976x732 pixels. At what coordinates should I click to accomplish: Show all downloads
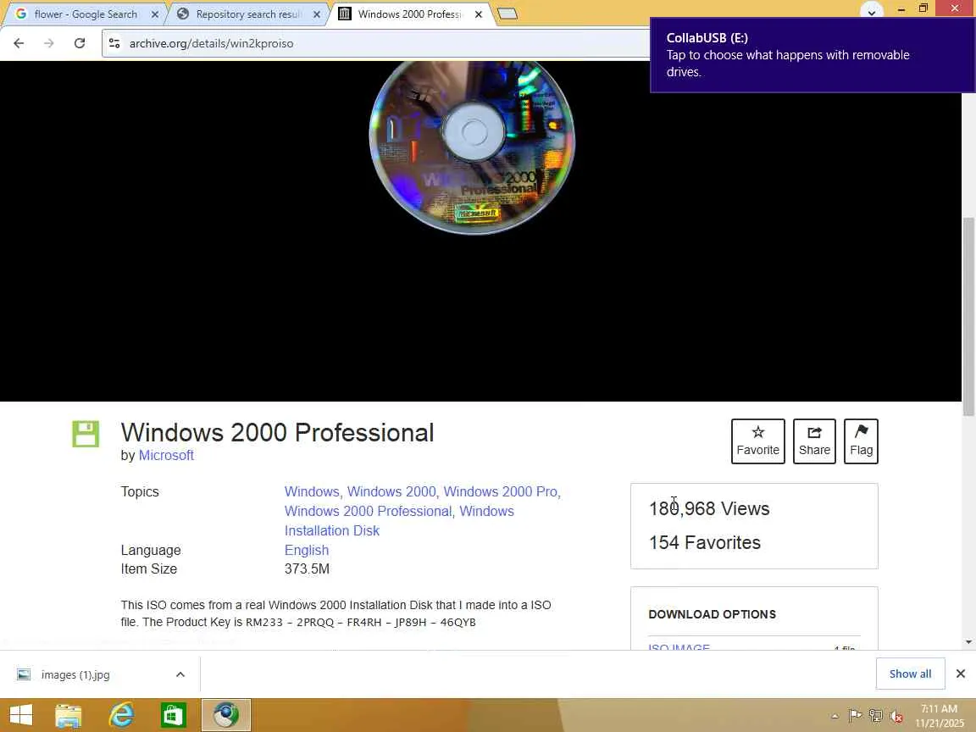(x=910, y=674)
